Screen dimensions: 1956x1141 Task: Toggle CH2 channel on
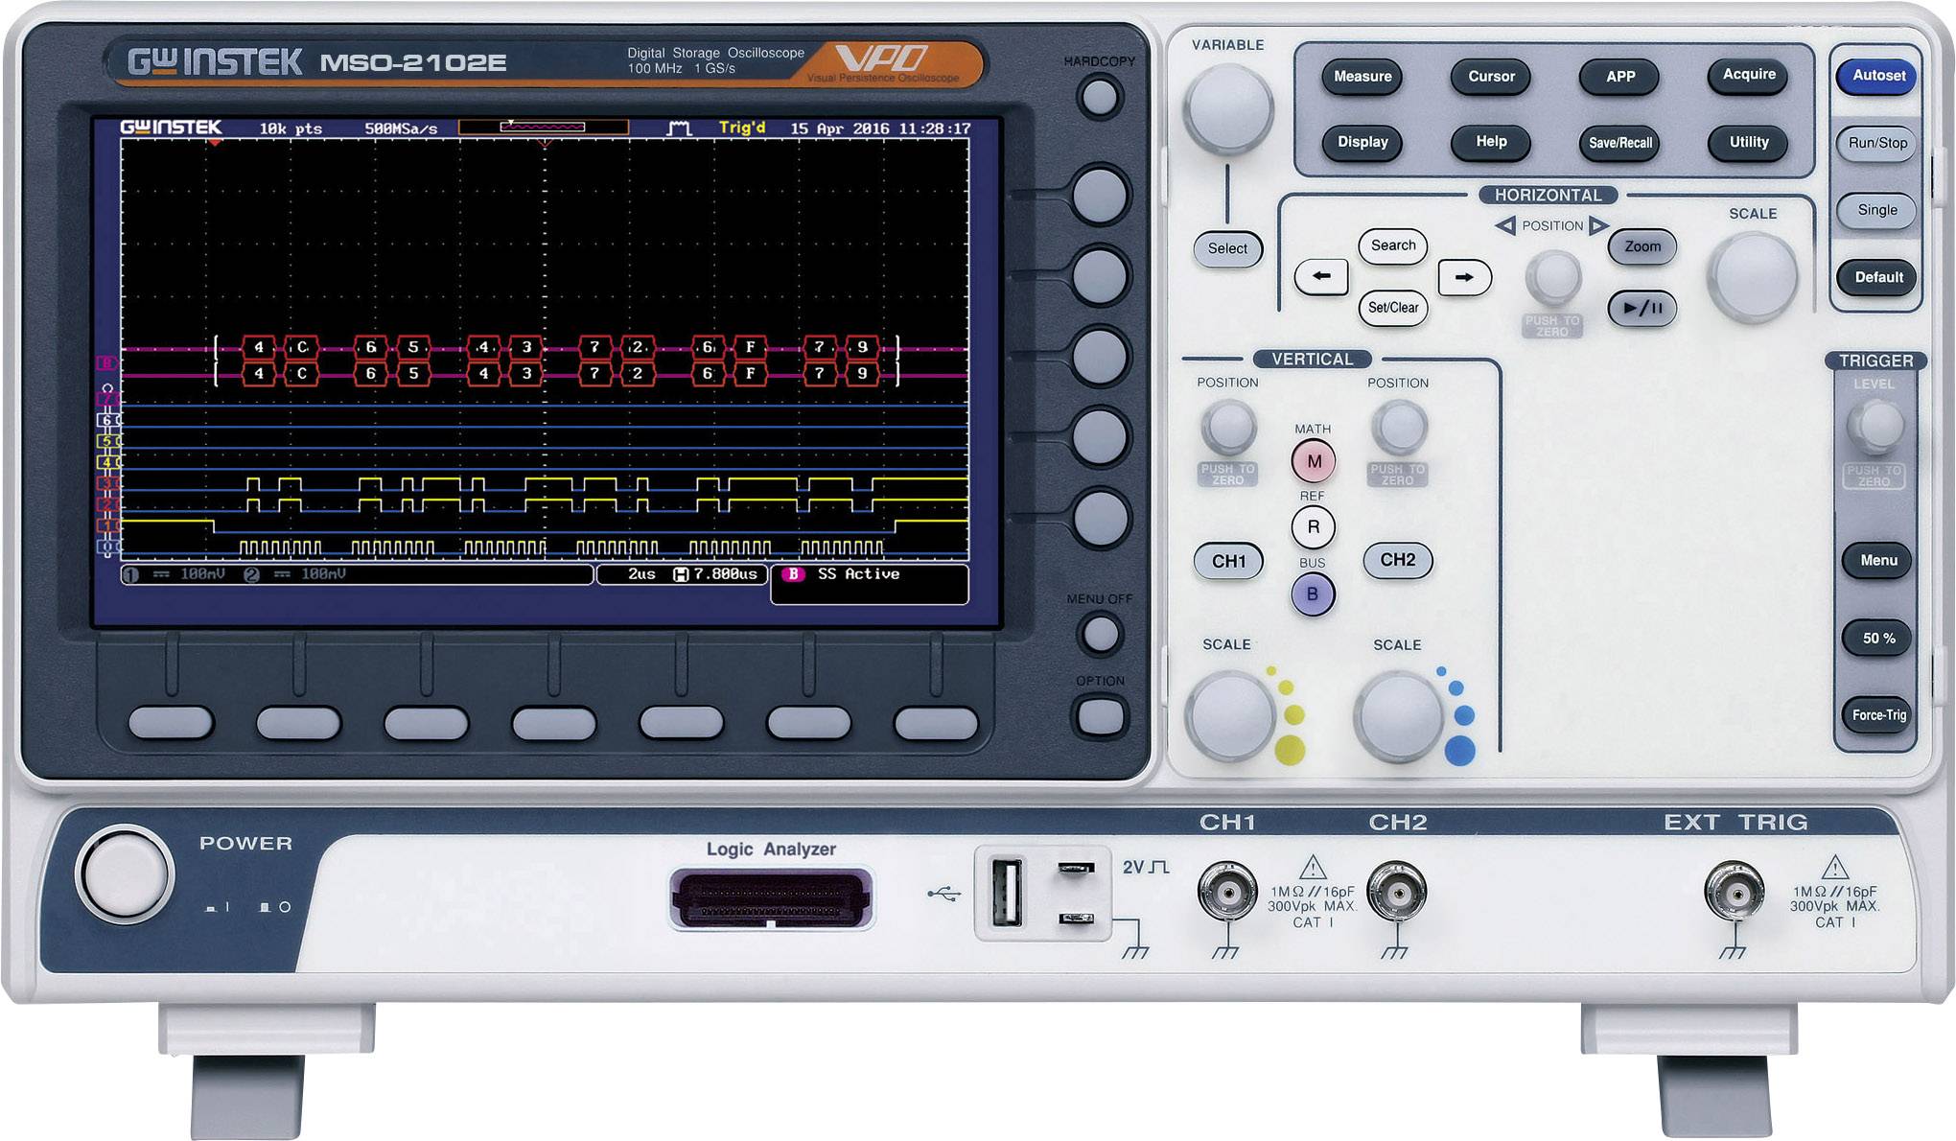[1397, 561]
